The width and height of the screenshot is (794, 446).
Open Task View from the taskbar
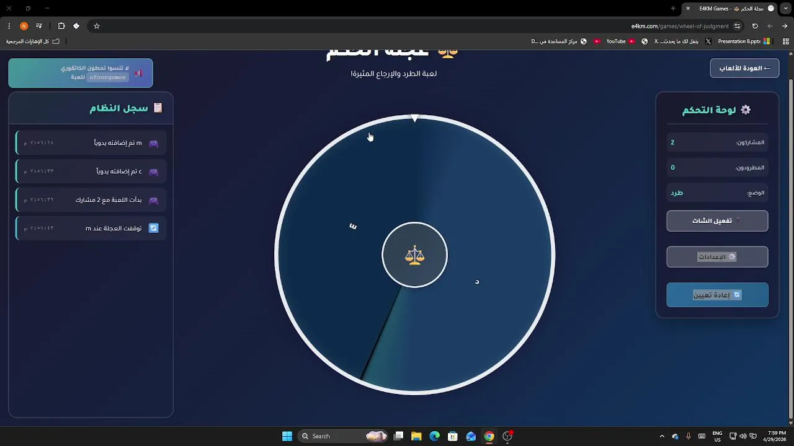399,436
